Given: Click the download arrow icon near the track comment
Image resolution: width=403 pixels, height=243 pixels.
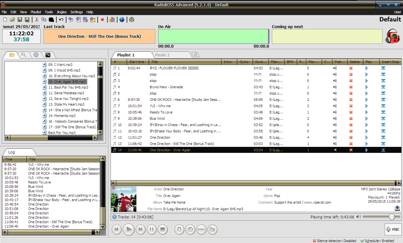Looking at the screenshot, I should [x=397, y=208].
